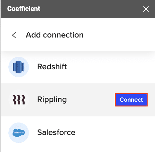Click the shadow divider above Redshift row
Image resolution: width=155 pixels, height=152 pixels.
click(78, 53)
